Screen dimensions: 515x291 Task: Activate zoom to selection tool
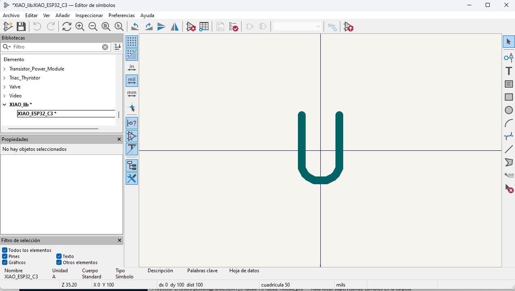point(119,26)
